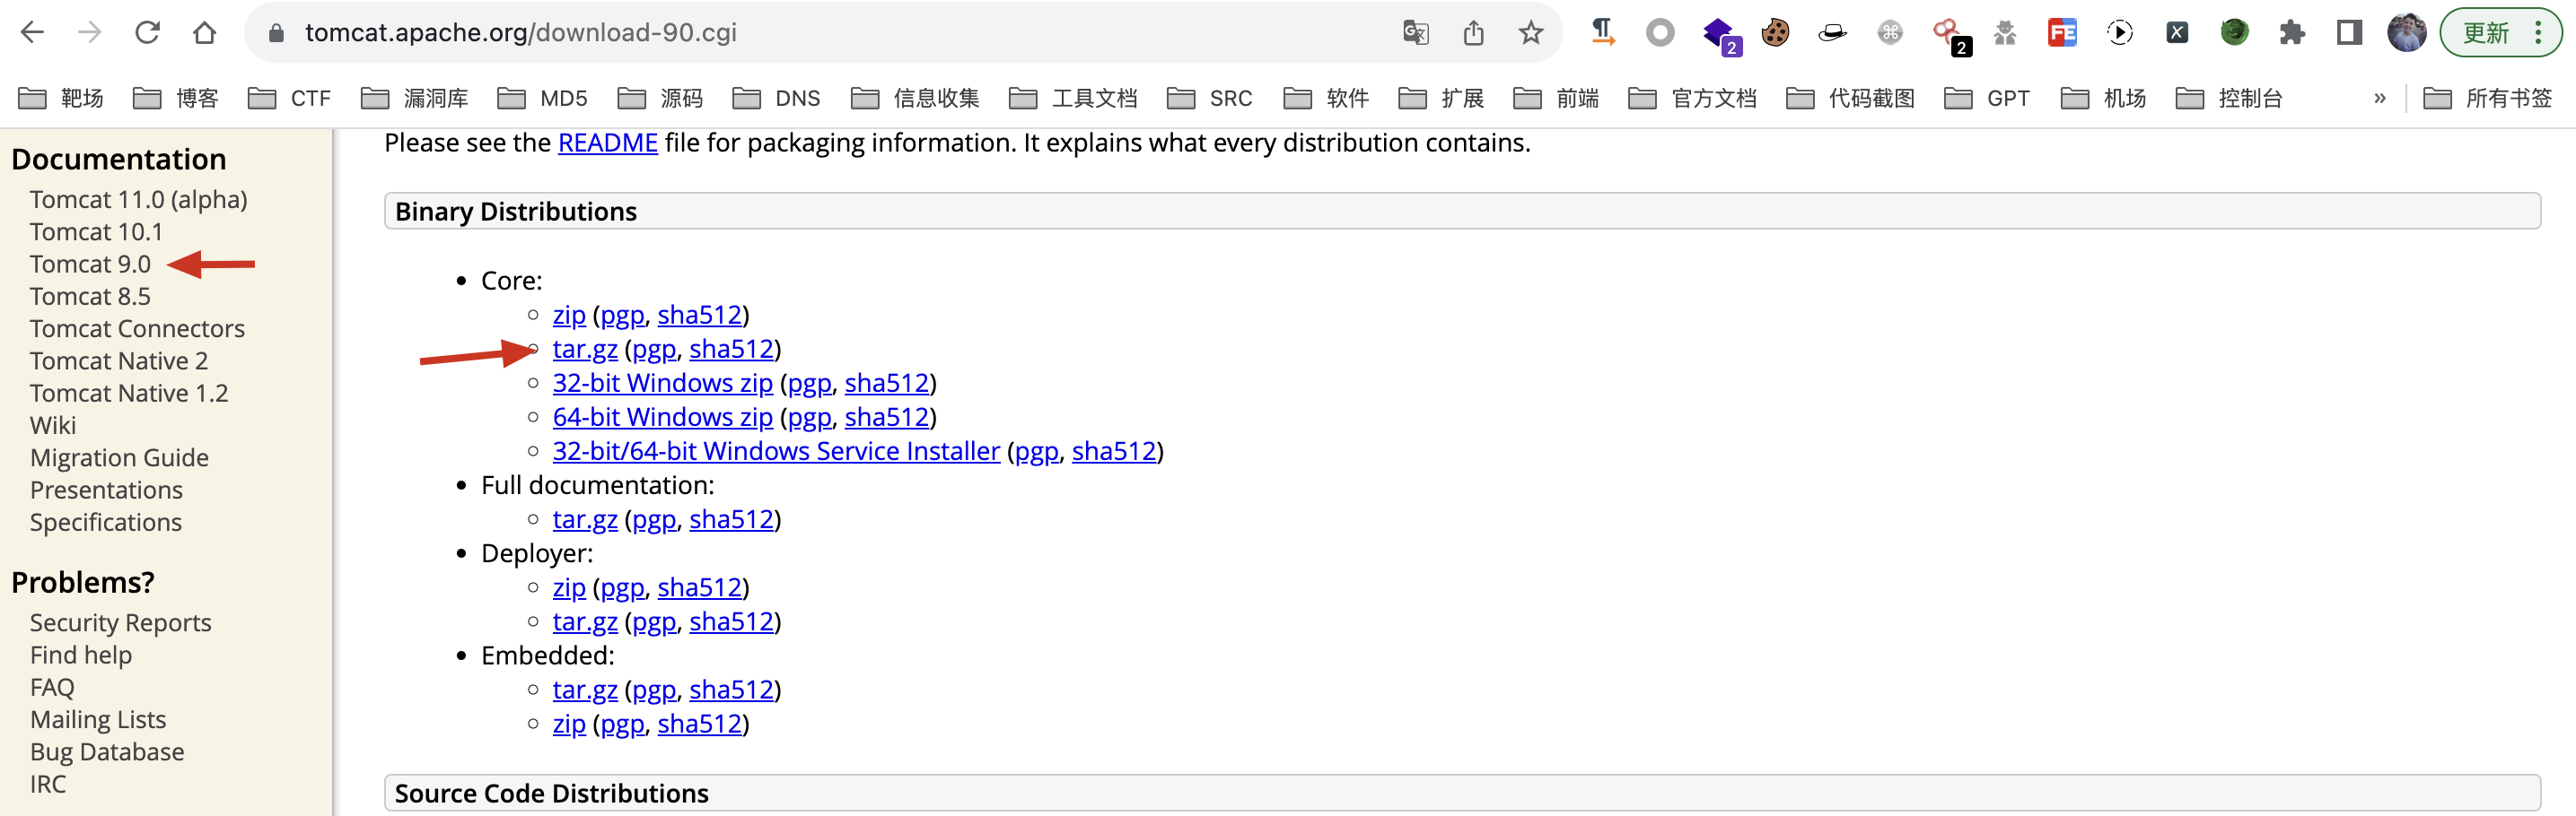The width and height of the screenshot is (2576, 816).
Task: Open the Deployer zip sha512 link
Action: (699, 587)
